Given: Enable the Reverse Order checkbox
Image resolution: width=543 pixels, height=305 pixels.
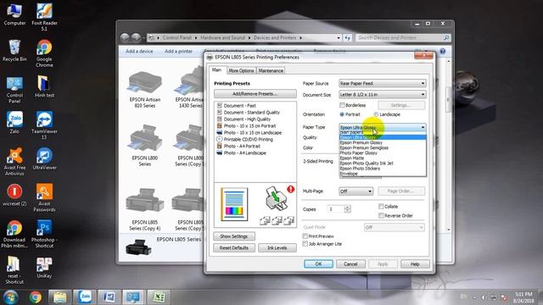Looking at the screenshot, I should tap(381, 215).
